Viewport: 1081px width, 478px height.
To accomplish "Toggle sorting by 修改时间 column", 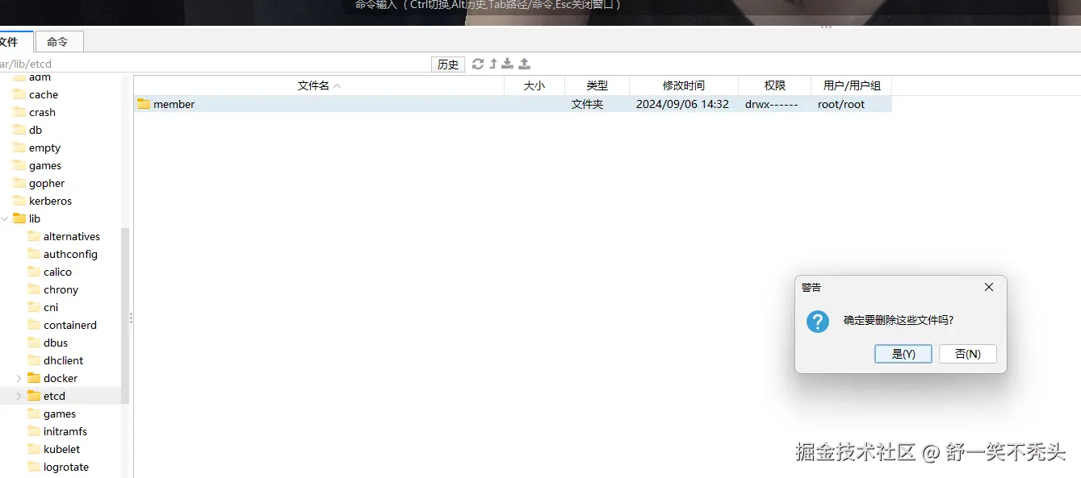I will 683,85.
